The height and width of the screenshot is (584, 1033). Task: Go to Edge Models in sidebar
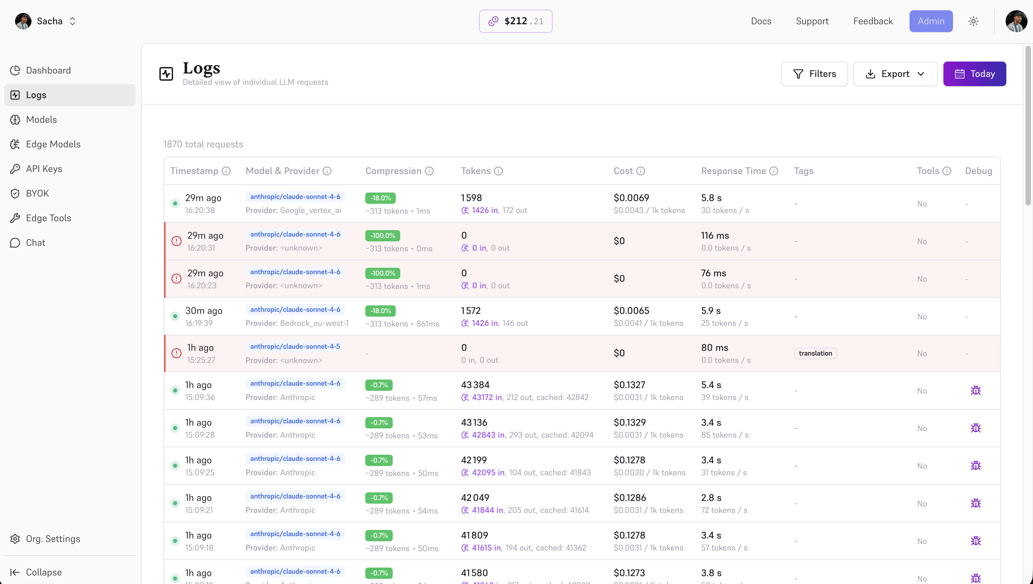click(x=53, y=144)
